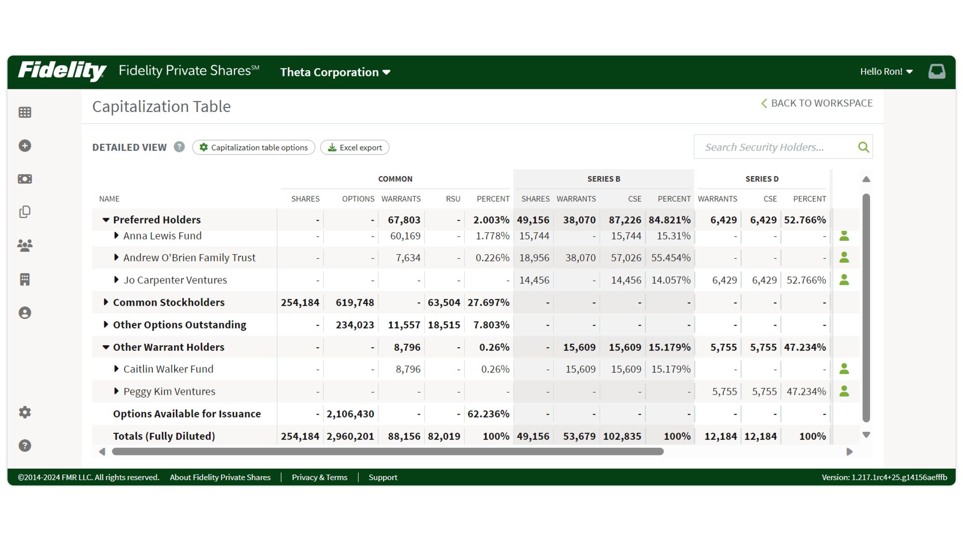Click the notifications inbox icon

click(937, 71)
